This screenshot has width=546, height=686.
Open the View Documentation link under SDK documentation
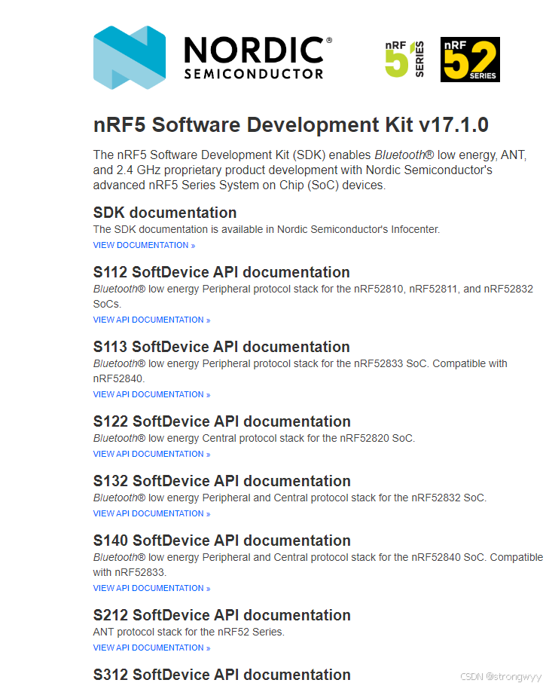coord(144,246)
